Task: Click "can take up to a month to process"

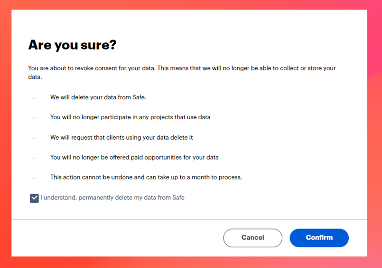Action: click(x=198, y=177)
